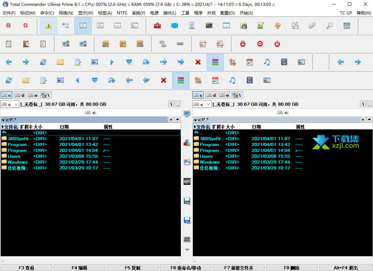Open the chart with pencil icon
This screenshot has height=271, width=373.
point(261,25)
